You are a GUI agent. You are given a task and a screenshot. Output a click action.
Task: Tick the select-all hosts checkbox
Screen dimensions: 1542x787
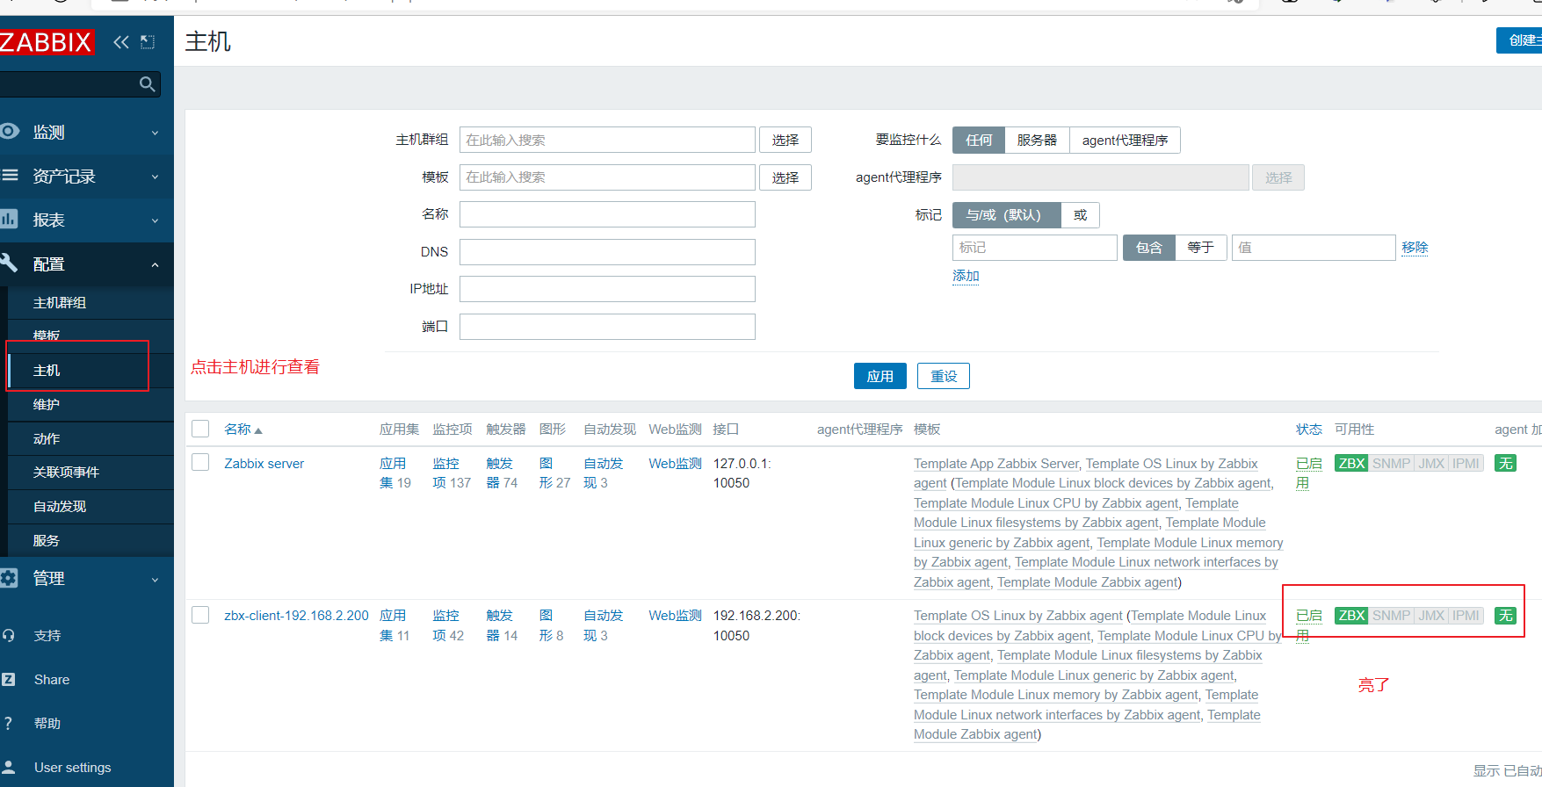(200, 429)
